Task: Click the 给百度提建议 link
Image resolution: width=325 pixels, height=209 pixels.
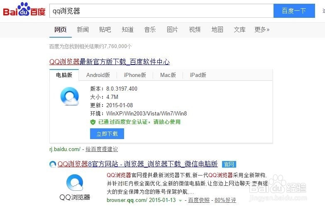Action: coord(102,149)
